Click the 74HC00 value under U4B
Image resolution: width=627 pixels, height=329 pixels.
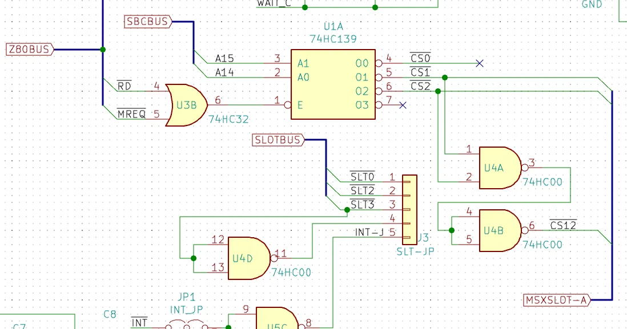point(542,245)
